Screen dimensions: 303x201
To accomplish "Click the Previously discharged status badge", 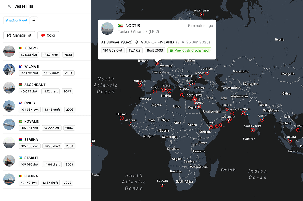I will click(x=189, y=50).
